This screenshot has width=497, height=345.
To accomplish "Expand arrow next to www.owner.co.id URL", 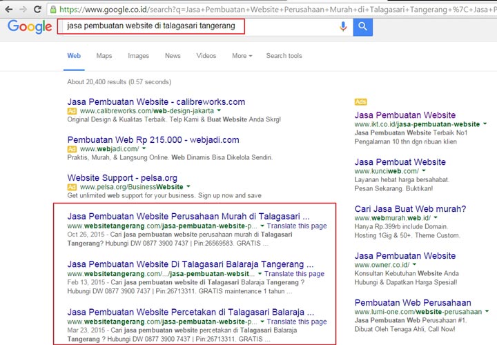I will (414, 264).
